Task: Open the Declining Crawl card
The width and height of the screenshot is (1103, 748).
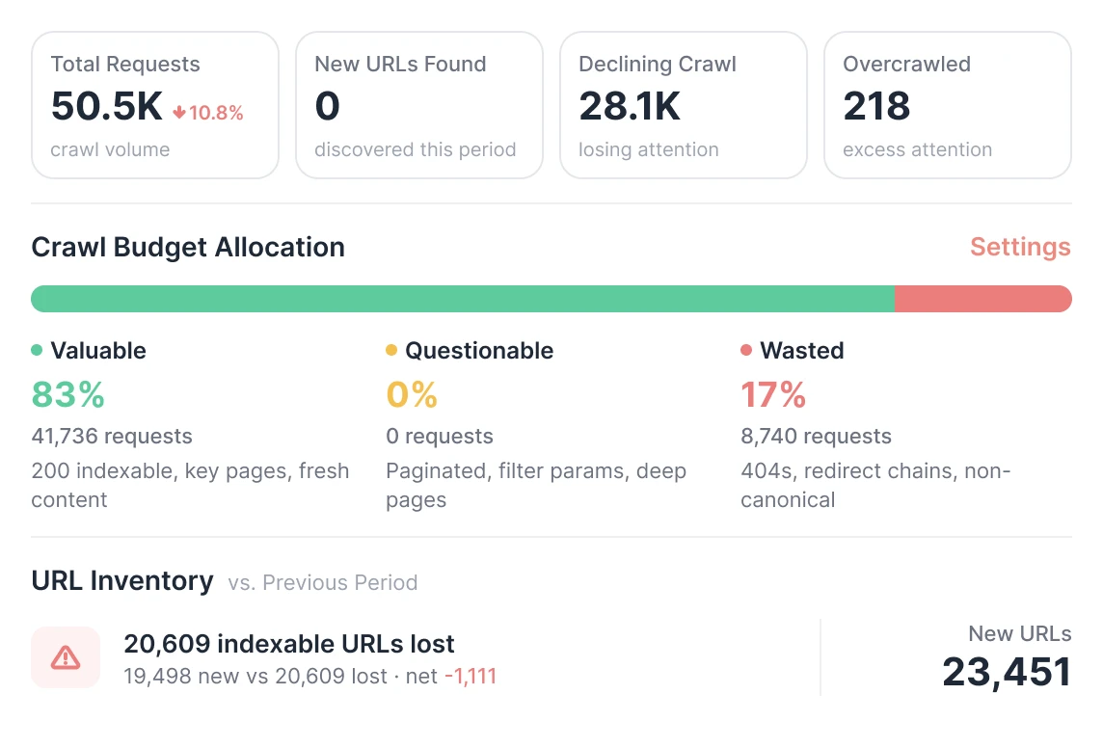Action: [x=683, y=105]
